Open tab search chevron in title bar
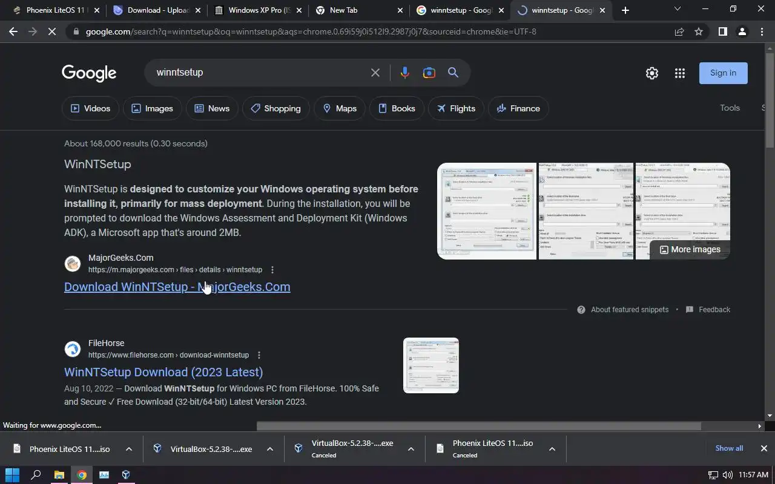Screen dimensions: 775x484 678,9
